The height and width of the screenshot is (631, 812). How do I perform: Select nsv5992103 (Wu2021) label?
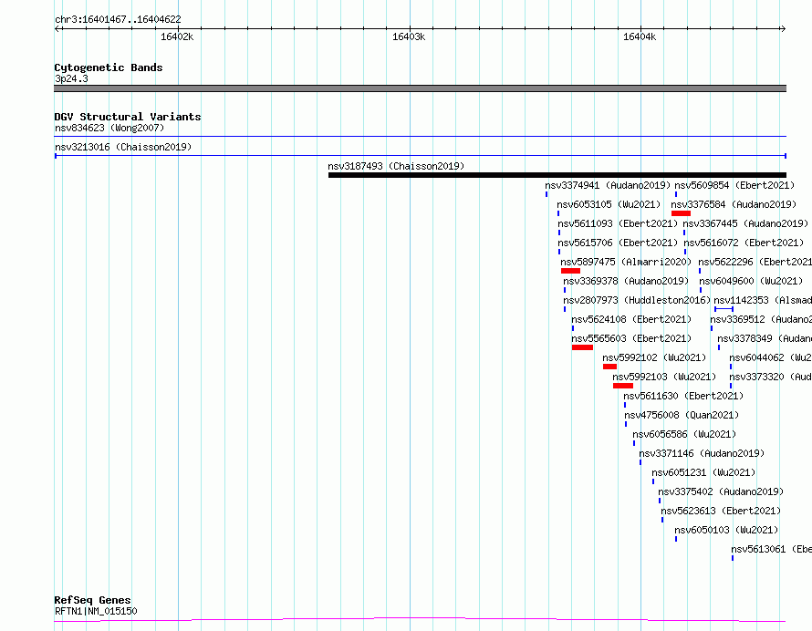click(664, 377)
